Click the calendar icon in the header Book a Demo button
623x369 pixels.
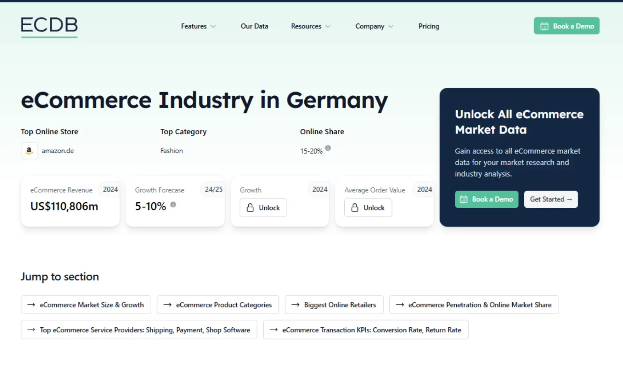pyautogui.click(x=544, y=26)
